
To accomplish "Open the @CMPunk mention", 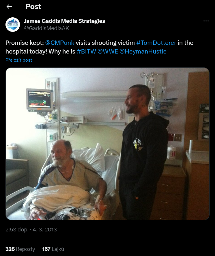I will [x=60, y=43].
